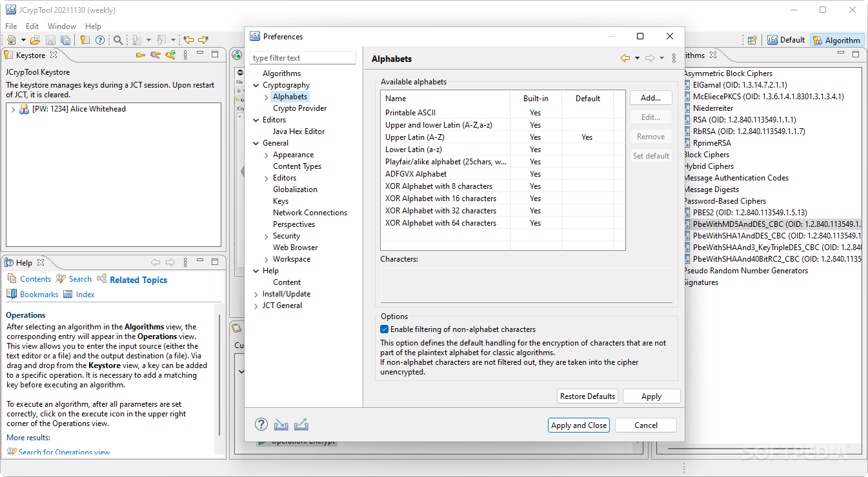
Task: Open the Index help link
Action: (x=85, y=294)
